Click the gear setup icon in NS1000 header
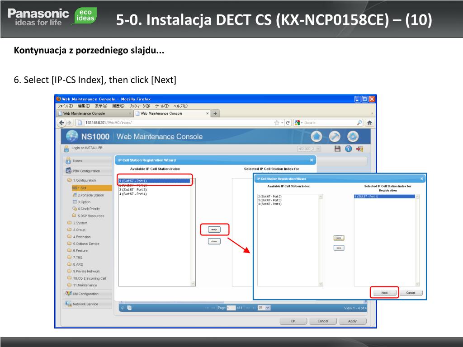Viewport: 463px width, 347px height. pyautogui.click(x=353, y=136)
